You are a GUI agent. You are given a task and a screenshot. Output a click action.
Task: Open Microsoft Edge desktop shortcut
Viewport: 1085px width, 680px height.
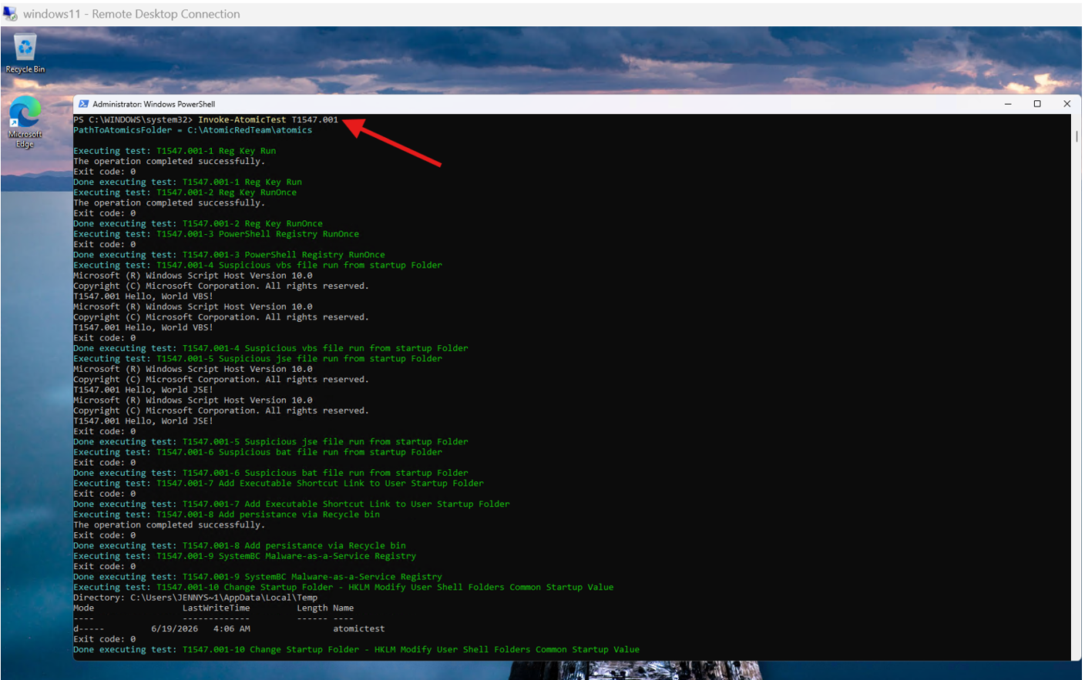[x=25, y=122]
